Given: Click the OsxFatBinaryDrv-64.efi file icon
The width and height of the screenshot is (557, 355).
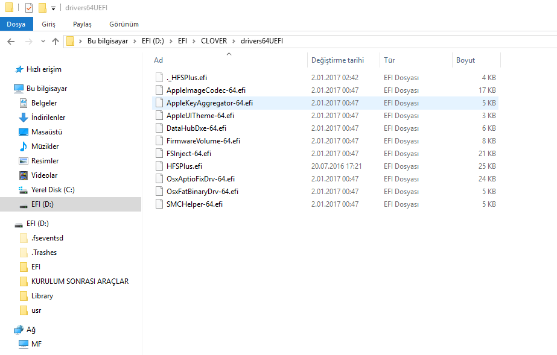Looking at the screenshot, I should click(159, 192).
